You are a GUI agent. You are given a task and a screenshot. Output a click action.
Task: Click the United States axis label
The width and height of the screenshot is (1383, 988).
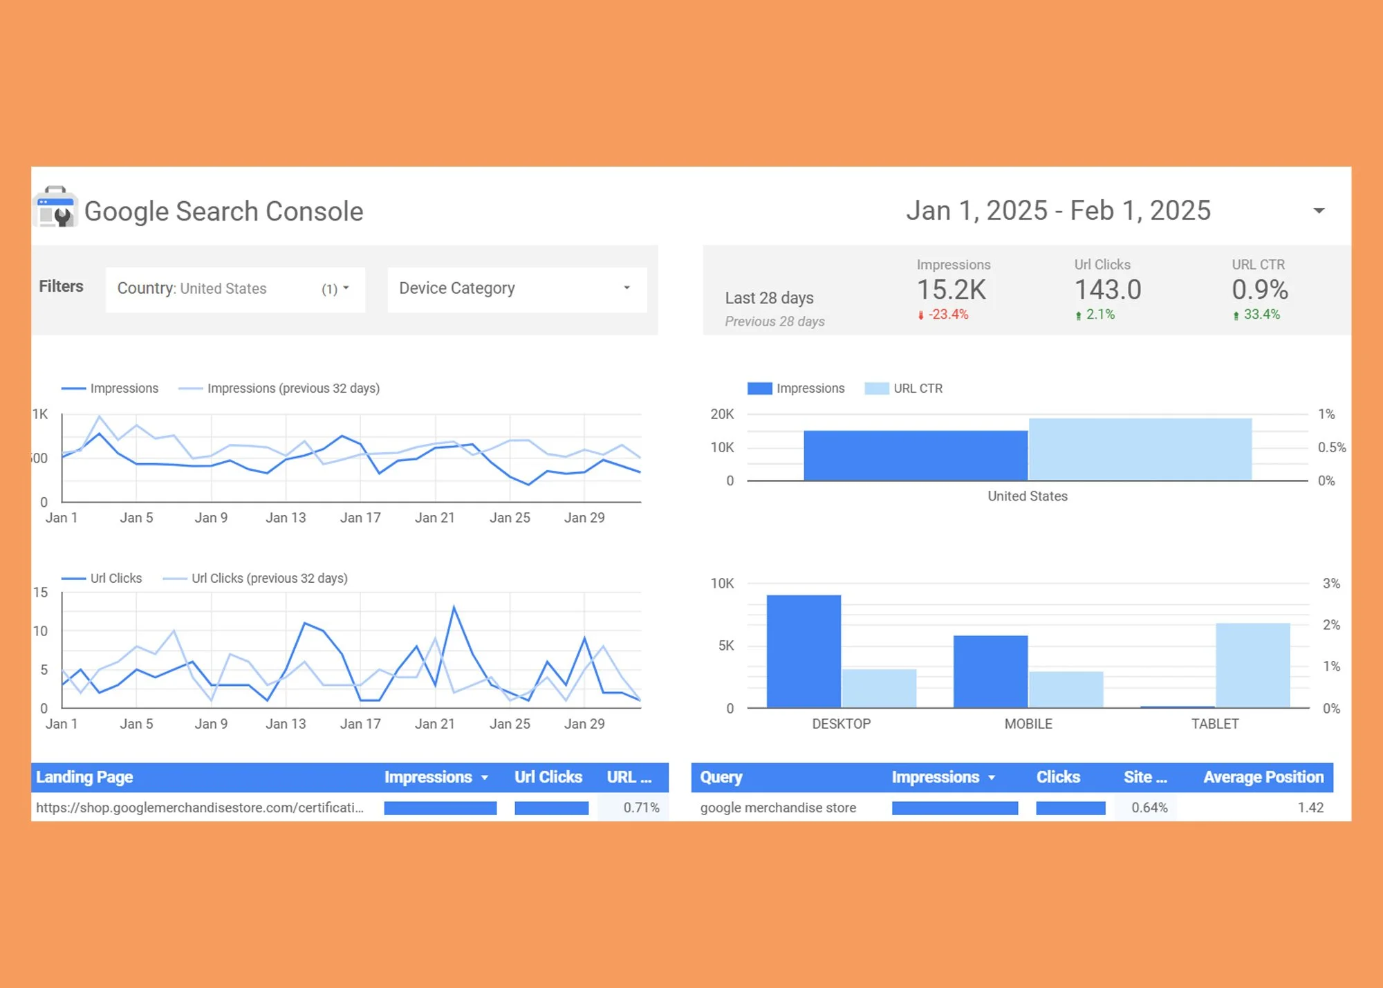[1028, 496]
